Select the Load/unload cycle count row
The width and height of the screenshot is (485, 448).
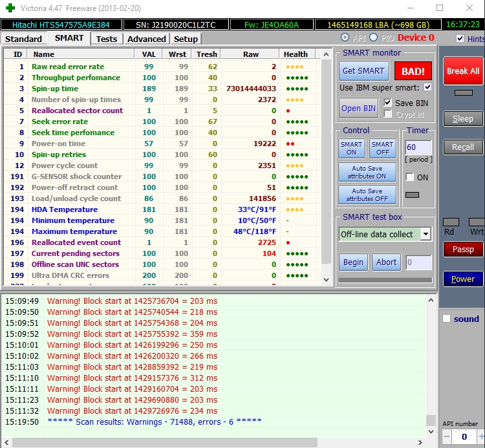(161, 198)
